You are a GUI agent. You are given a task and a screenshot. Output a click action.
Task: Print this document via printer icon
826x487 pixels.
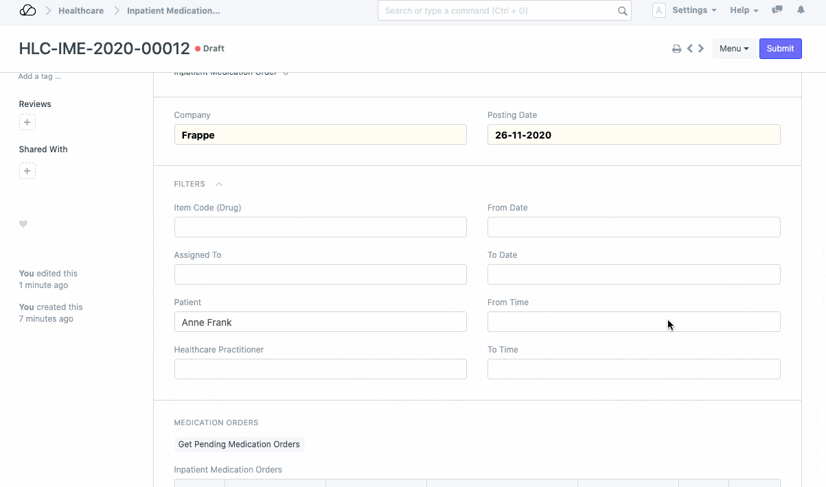point(676,49)
